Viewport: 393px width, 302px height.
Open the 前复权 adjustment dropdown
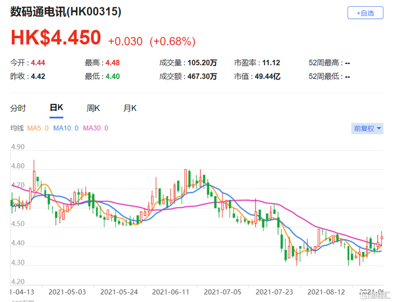click(x=367, y=129)
